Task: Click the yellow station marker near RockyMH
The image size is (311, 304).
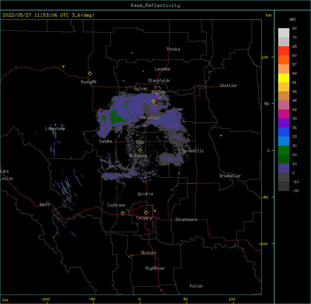Action: [90, 74]
